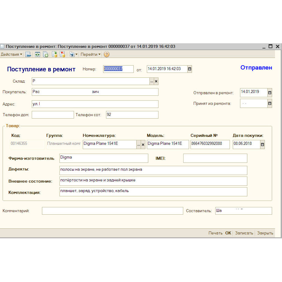
Task: Click the document icon in title bar
Action: 2,46
